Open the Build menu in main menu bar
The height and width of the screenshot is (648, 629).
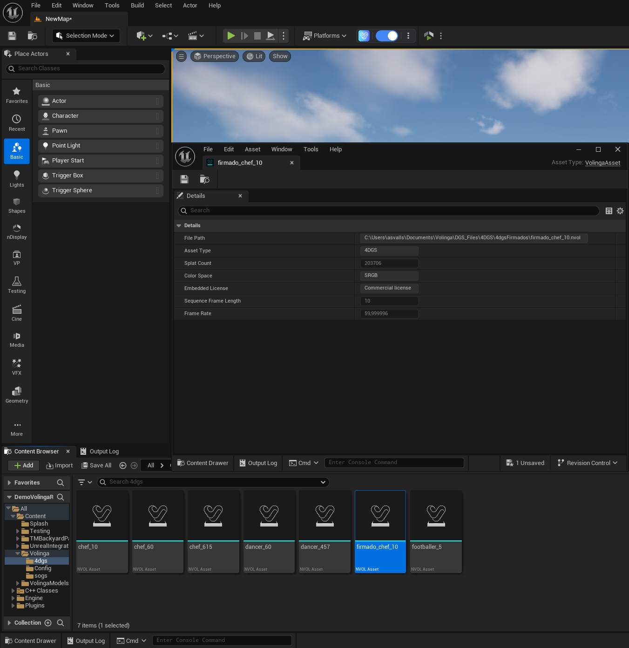click(137, 6)
